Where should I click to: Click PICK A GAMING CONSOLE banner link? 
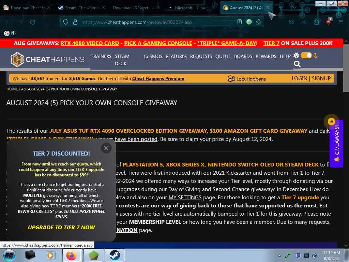coord(158,43)
